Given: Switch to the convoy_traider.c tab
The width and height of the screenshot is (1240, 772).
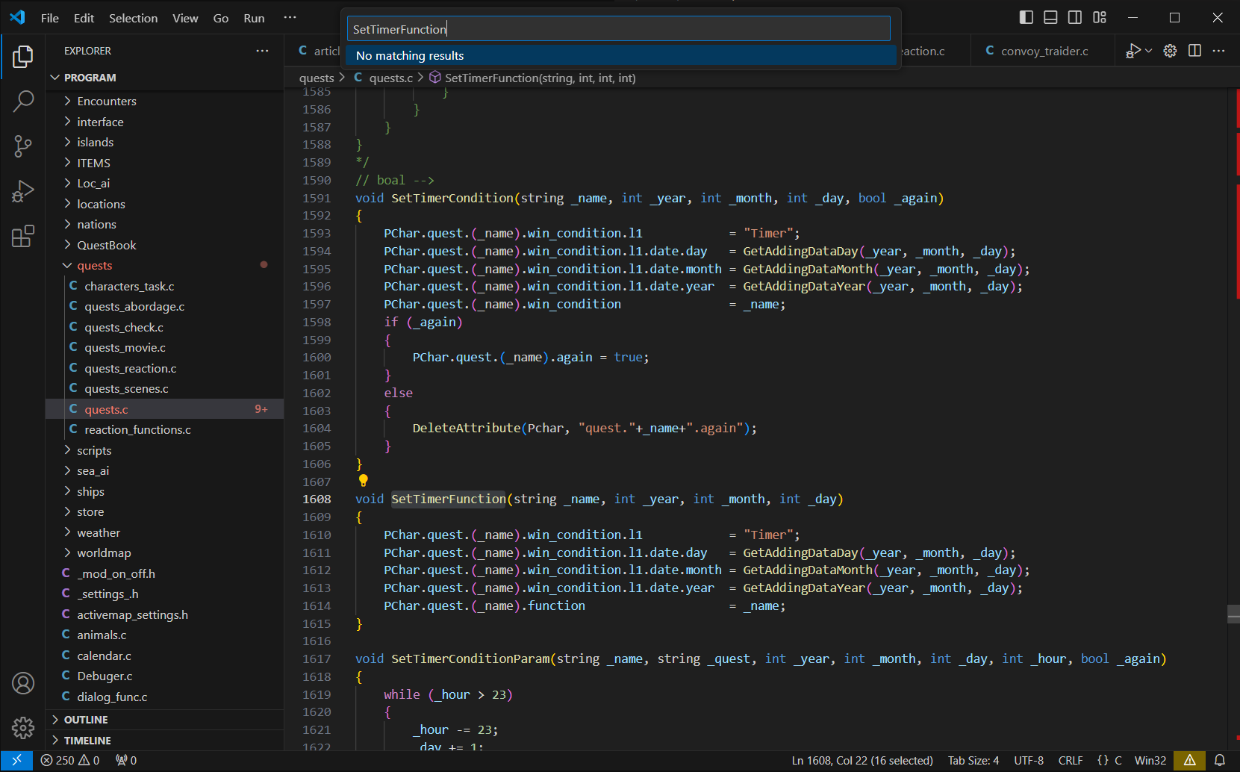Looking at the screenshot, I should click(1044, 51).
